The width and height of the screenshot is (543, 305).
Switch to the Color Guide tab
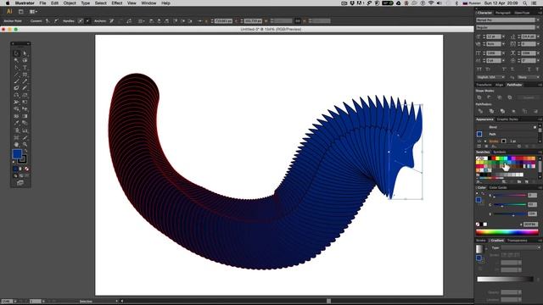[x=498, y=188]
